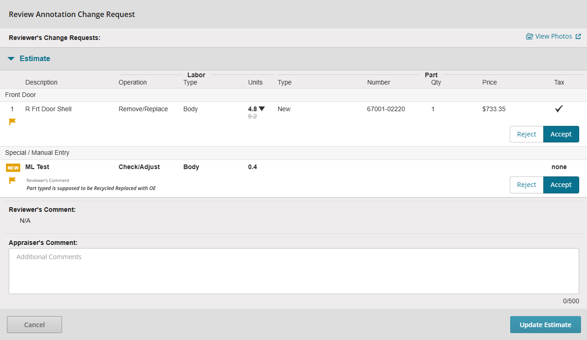Open the units change disclosure next to 4.8
The width and height of the screenshot is (587, 340).
(x=261, y=108)
